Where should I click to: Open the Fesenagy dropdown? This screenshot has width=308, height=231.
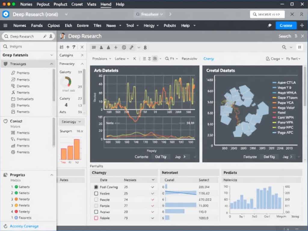coord(72,122)
